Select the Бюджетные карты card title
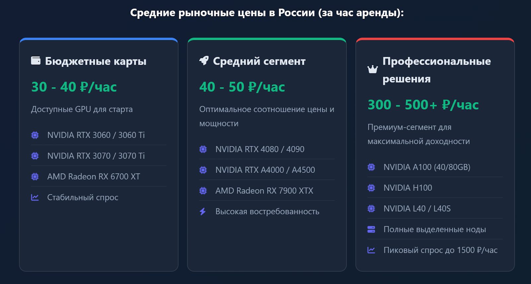Image resolution: width=531 pixels, height=284 pixels. [96, 61]
